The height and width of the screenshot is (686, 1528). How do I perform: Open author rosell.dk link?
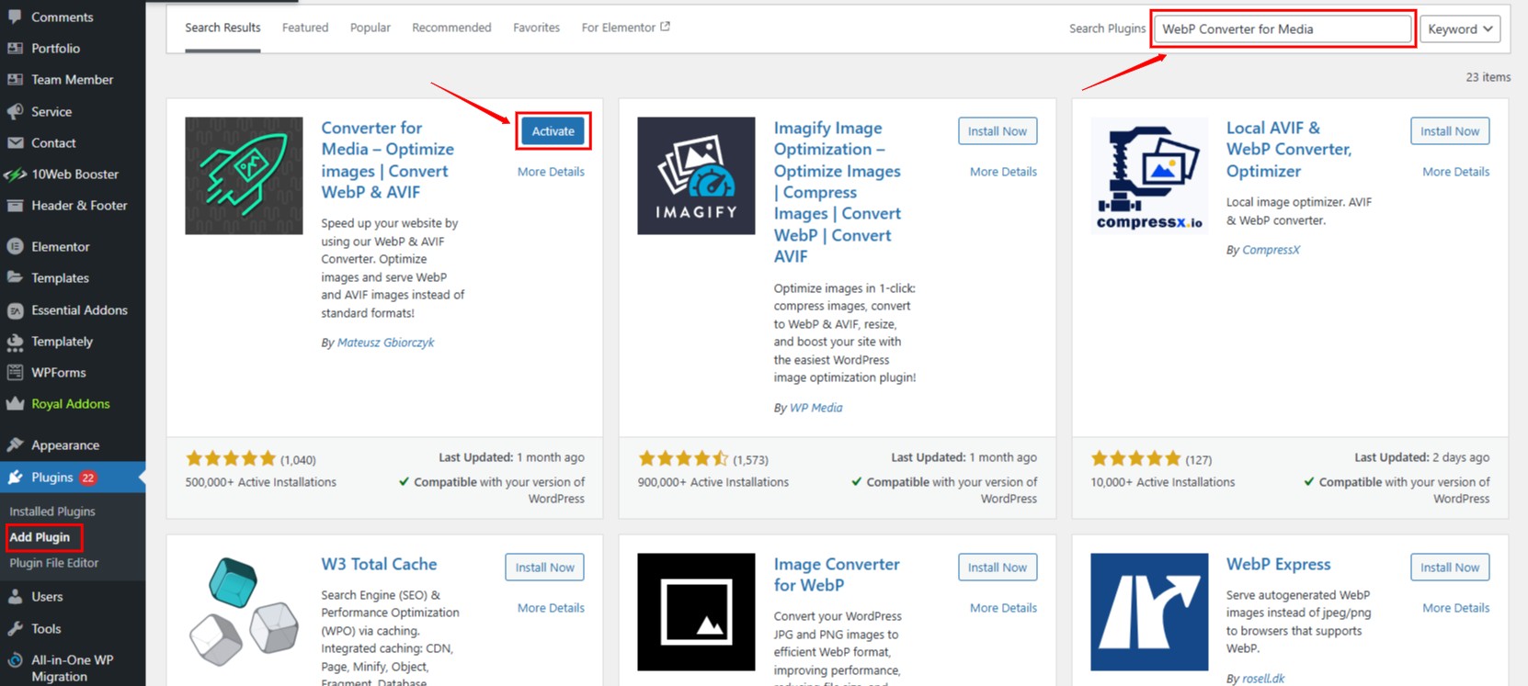pyautogui.click(x=1263, y=679)
